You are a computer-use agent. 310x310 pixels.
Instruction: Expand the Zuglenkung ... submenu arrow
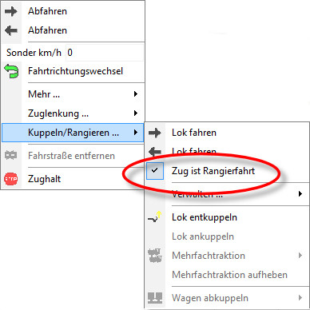click(136, 113)
